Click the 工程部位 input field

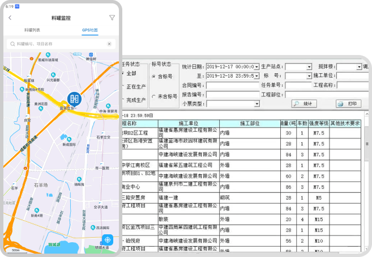tap(327, 95)
